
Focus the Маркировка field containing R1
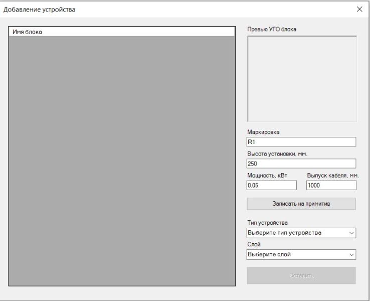point(301,142)
